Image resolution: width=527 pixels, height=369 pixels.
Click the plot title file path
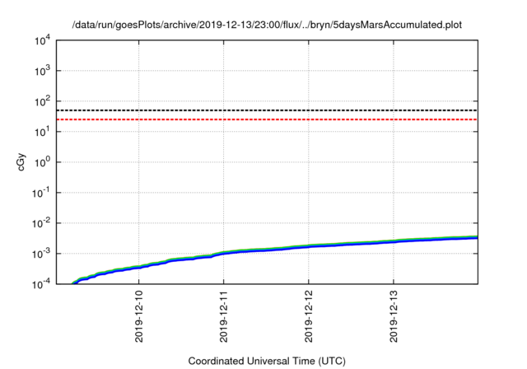(x=267, y=25)
